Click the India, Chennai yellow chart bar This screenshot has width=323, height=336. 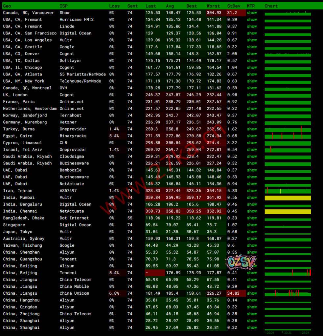coord(288,212)
